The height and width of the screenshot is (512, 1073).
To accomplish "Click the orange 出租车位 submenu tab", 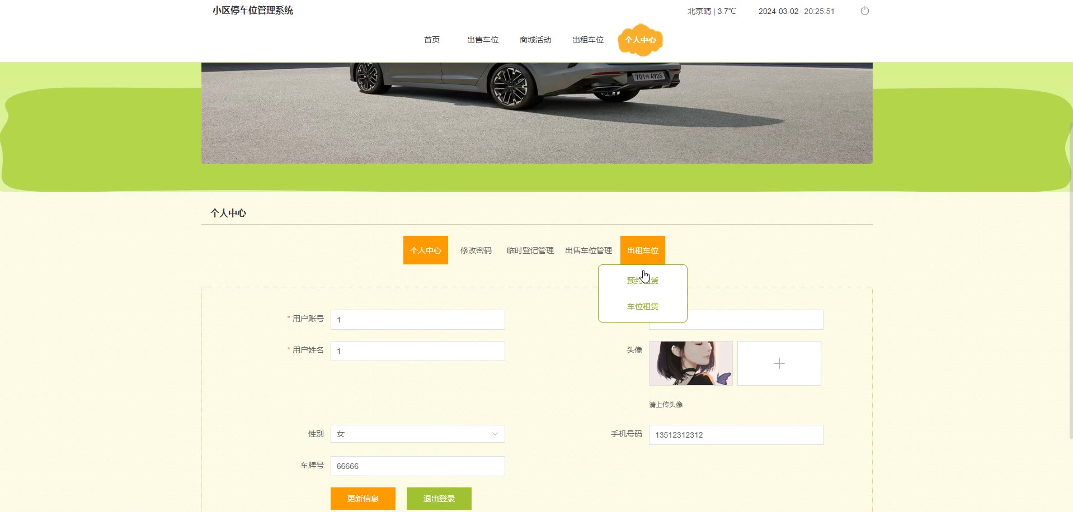I will click(x=643, y=250).
